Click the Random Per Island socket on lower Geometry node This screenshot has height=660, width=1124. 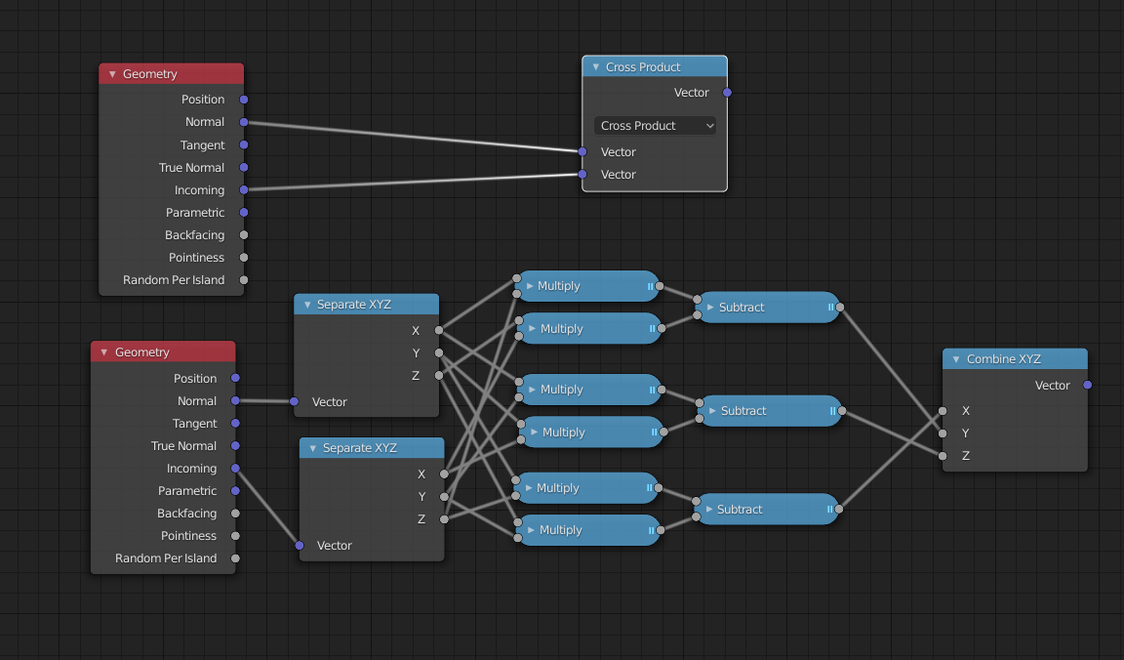(234, 557)
